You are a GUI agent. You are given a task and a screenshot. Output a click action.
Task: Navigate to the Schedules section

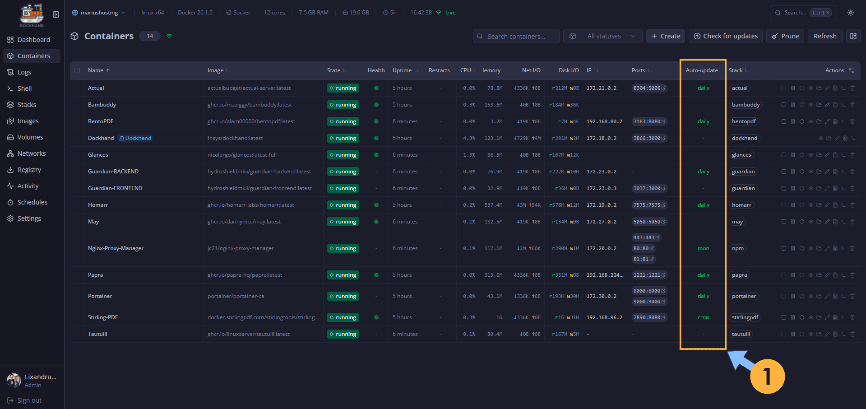point(32,202)
